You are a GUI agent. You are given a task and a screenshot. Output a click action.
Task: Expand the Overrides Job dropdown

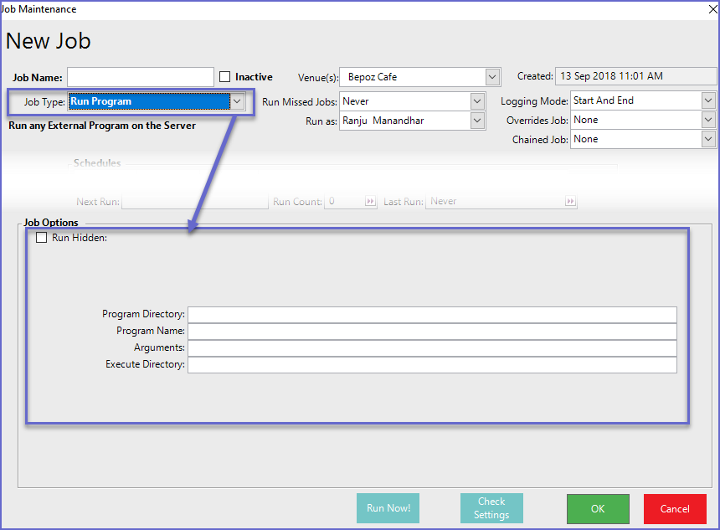708,120
